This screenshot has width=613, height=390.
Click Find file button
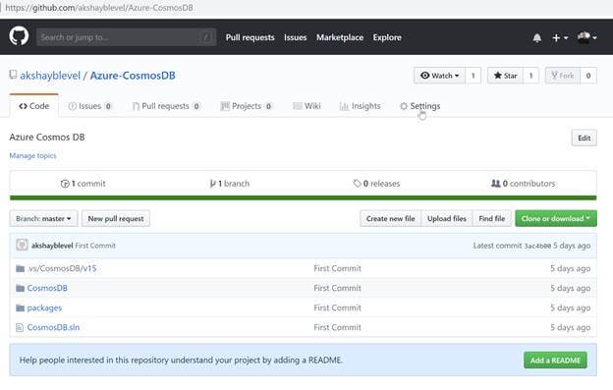tap(492, 218)
